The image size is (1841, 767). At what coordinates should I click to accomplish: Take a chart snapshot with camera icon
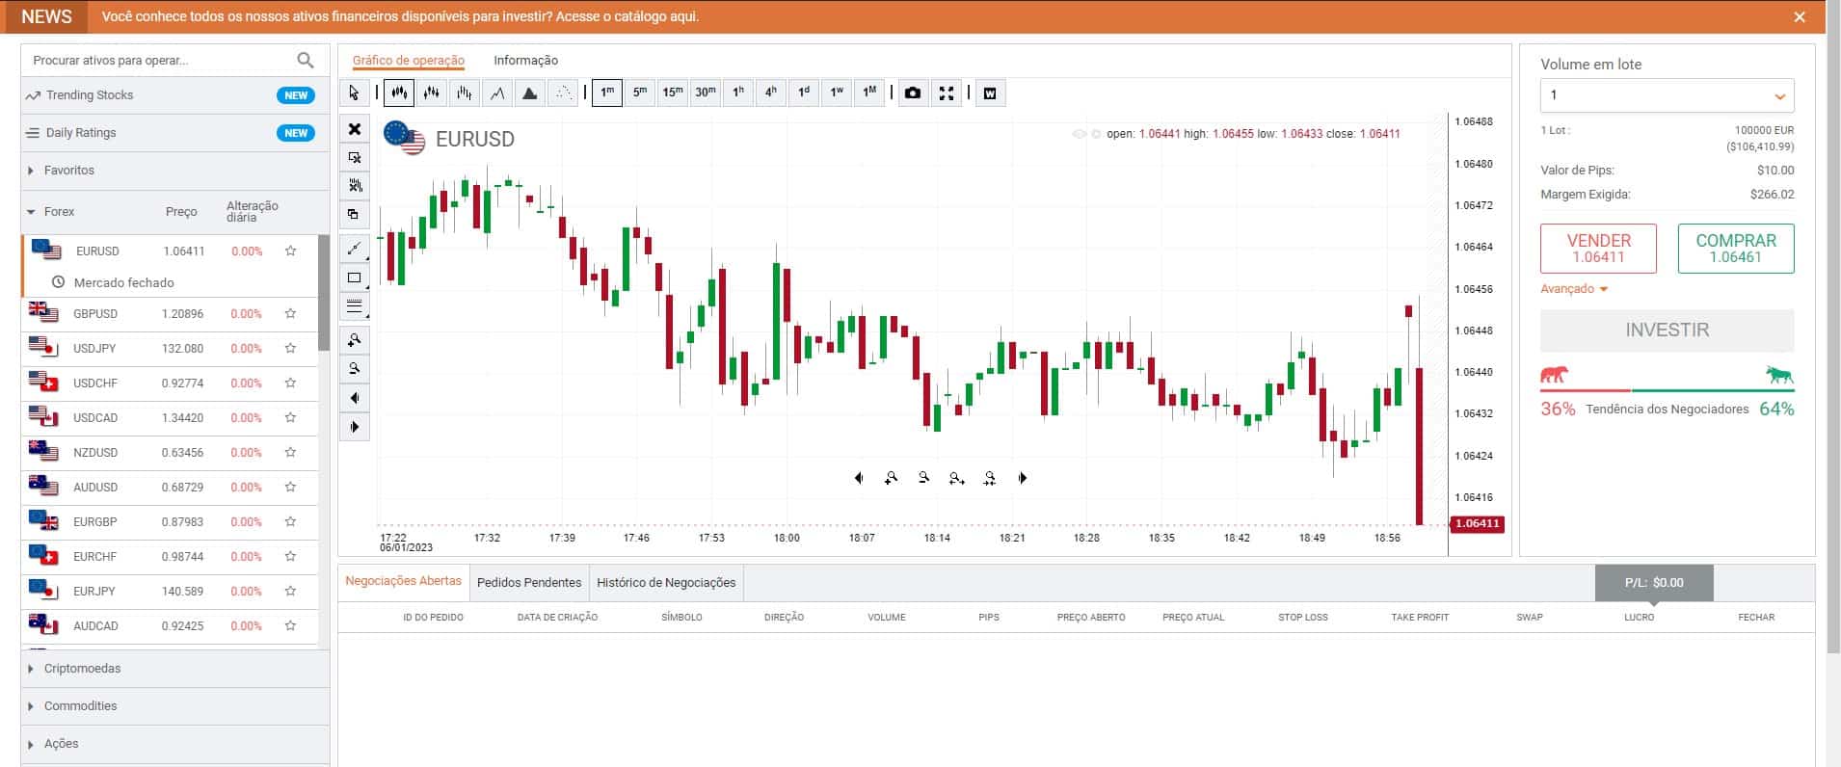[x=913, y=93]
